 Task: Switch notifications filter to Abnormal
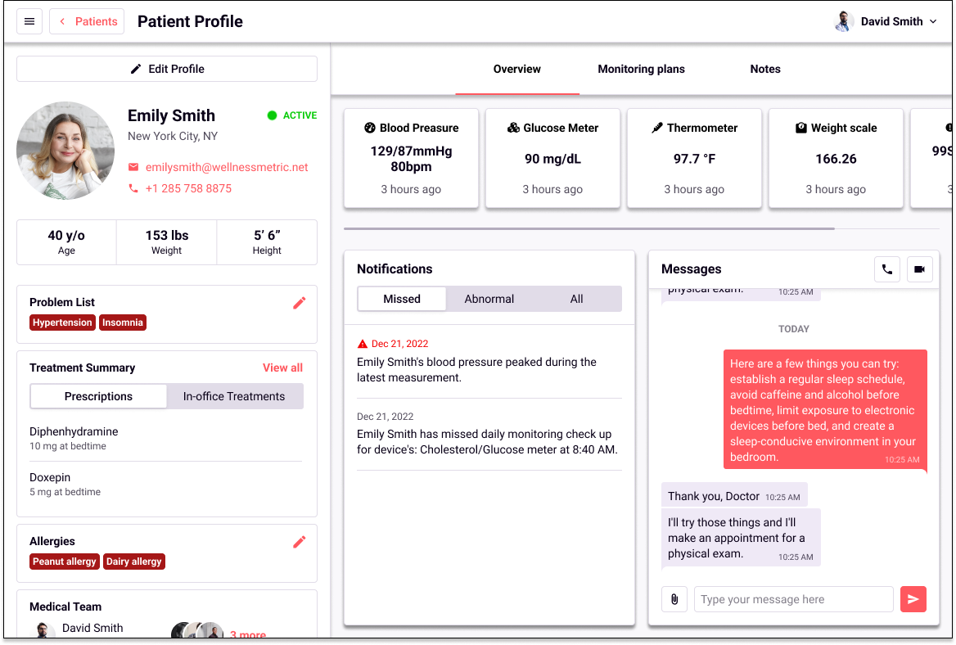point(489,299)
